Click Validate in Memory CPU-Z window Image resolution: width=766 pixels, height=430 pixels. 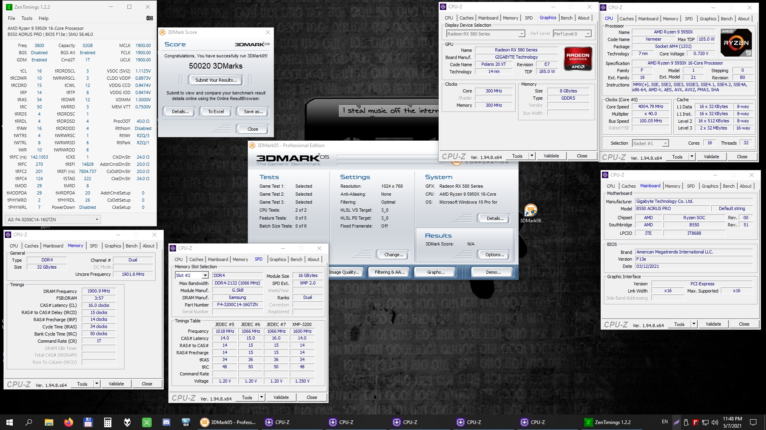tap(116, 384)
